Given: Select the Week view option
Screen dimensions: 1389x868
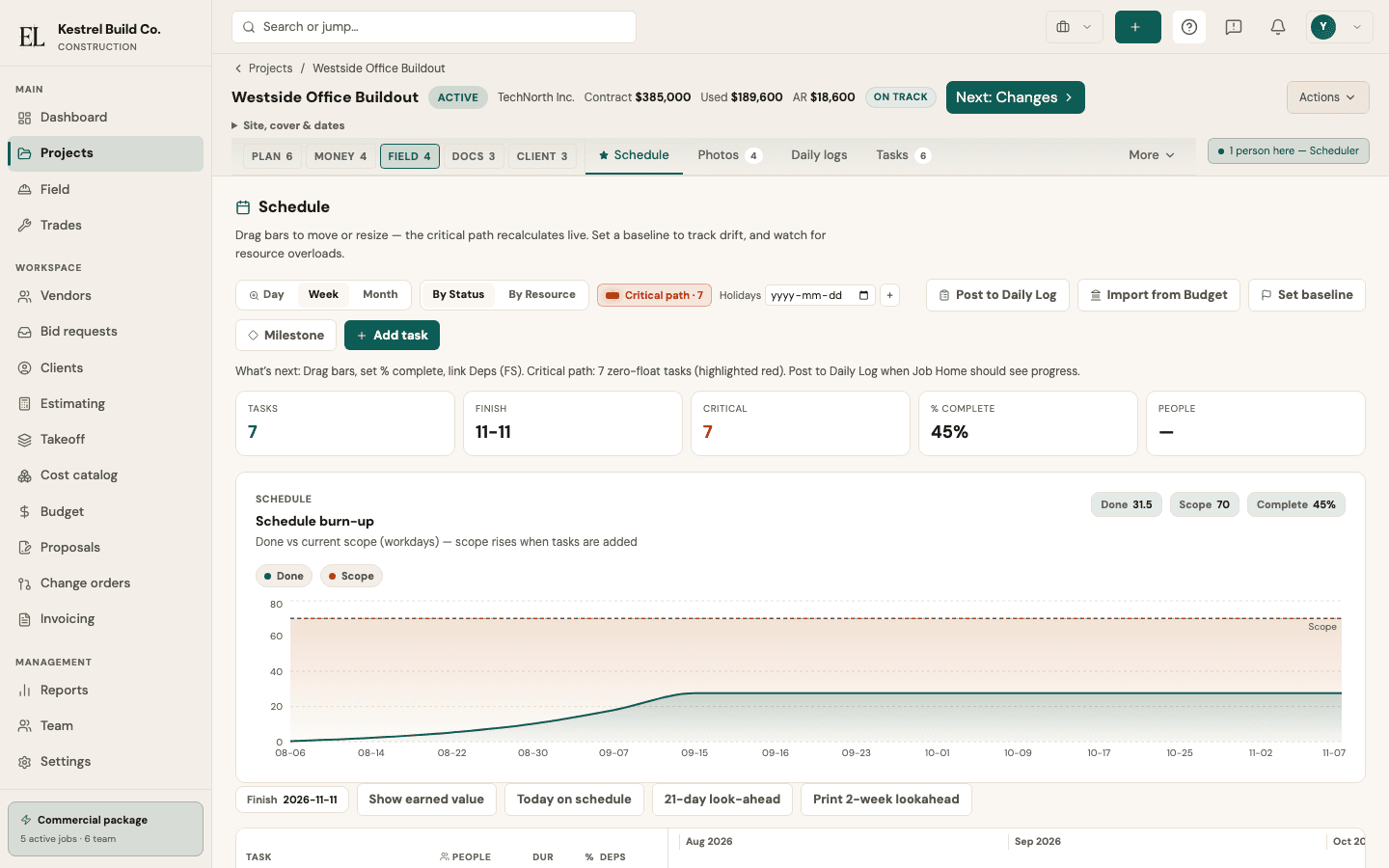Looking at the screenshot, I should [x=323, y=295].
